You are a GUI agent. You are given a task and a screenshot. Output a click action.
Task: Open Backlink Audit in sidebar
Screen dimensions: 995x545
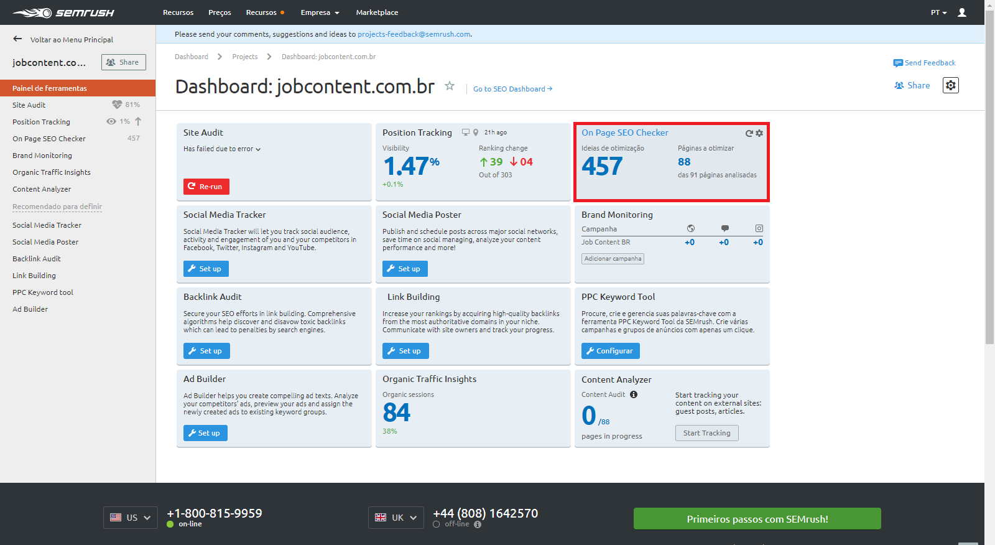pyautogui.click(x=37, y=259)
